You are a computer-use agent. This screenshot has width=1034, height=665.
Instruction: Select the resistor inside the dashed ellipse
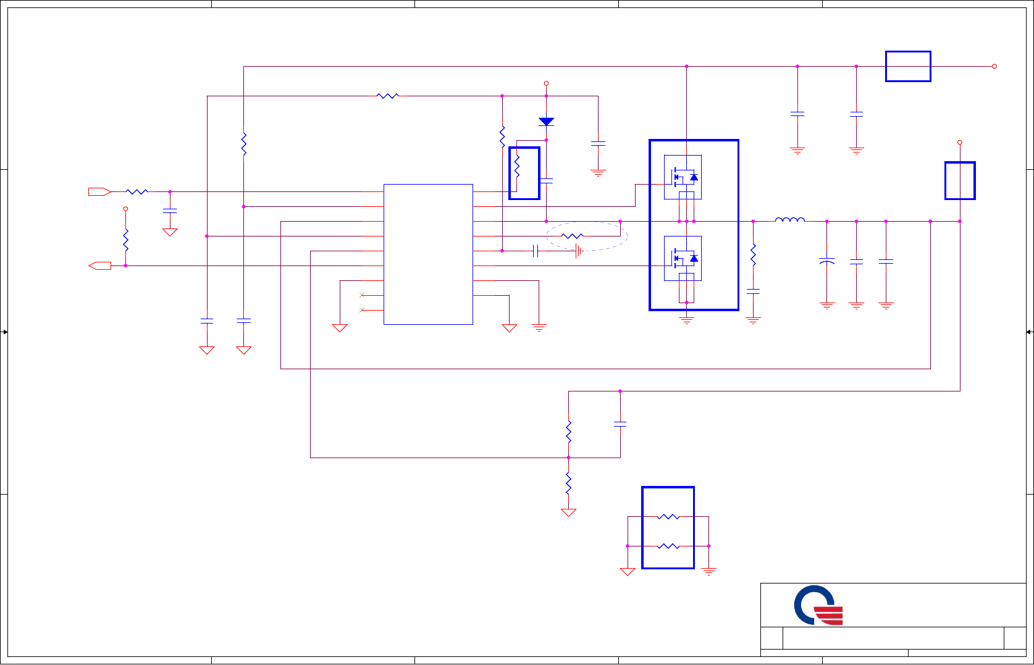(573, 236)
